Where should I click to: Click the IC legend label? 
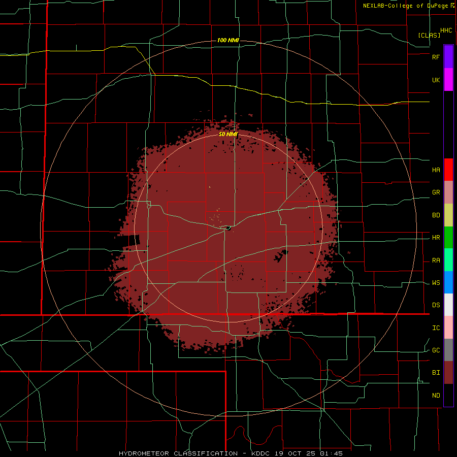coord(436,328)
